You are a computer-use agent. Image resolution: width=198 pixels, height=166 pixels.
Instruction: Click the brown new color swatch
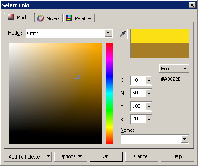point(160,51)
